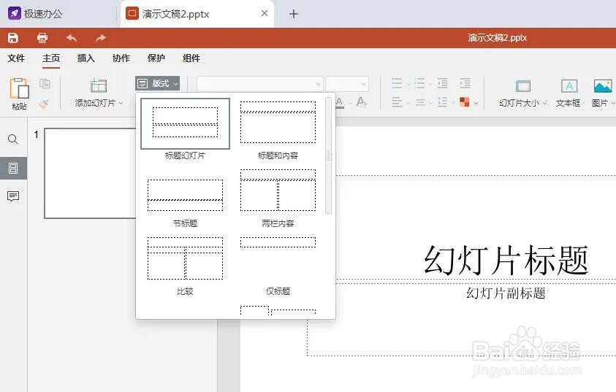Click the layout list scrollbar
Viewport: 616px width, 392px height.
328,155
